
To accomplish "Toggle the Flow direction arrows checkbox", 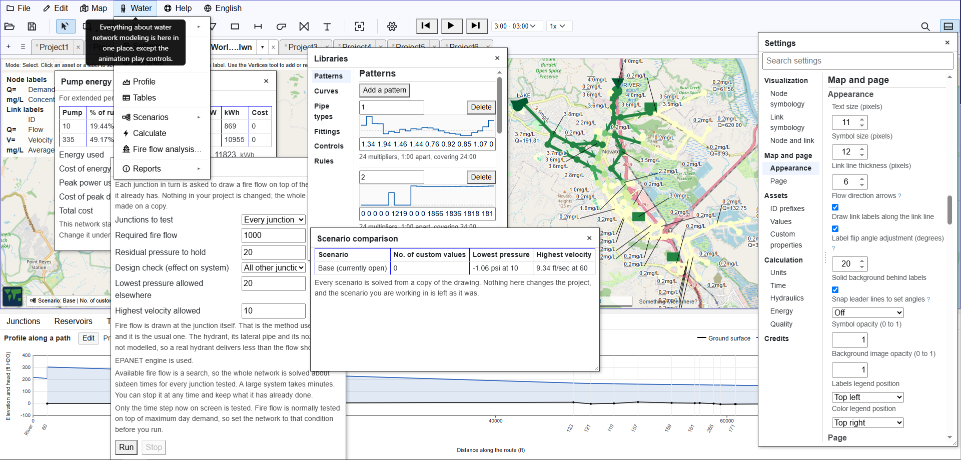I will (835, 207).
